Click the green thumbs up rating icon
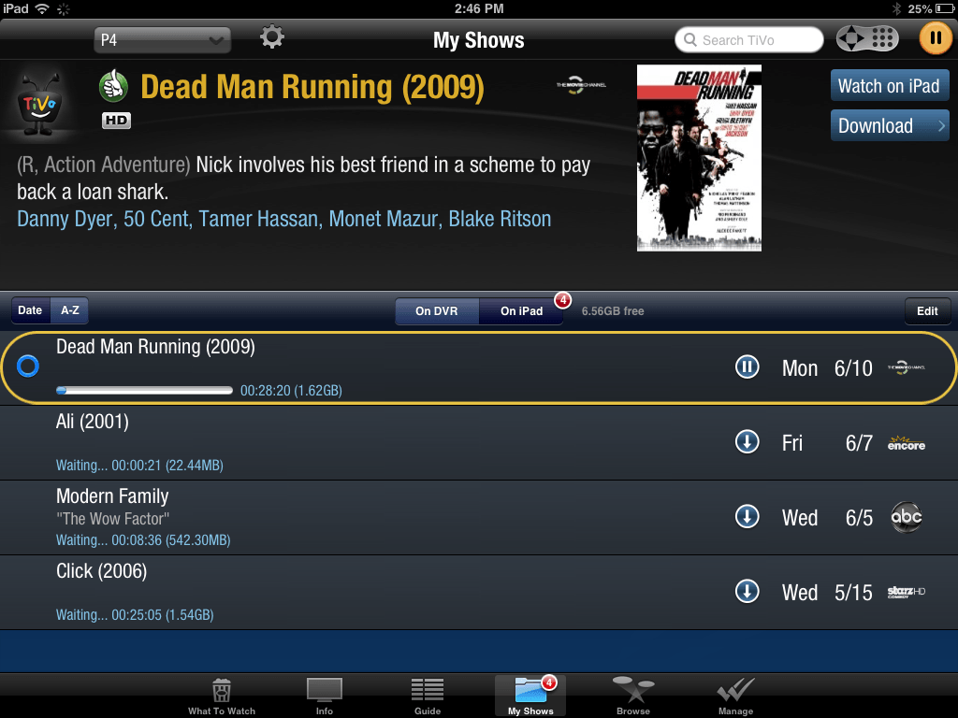This screenshot has width=958, height=718. pyautogui.click(x=113, y=87)
